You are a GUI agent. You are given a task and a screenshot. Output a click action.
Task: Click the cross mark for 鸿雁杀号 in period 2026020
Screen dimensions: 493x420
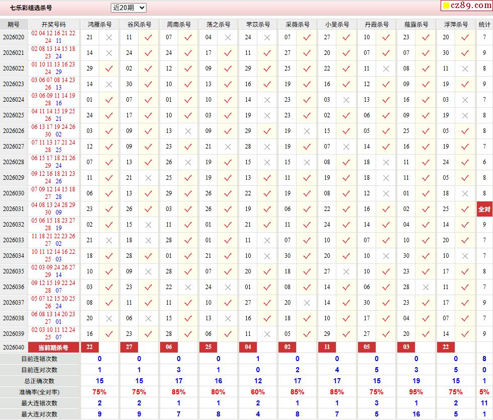click(109, 37)
